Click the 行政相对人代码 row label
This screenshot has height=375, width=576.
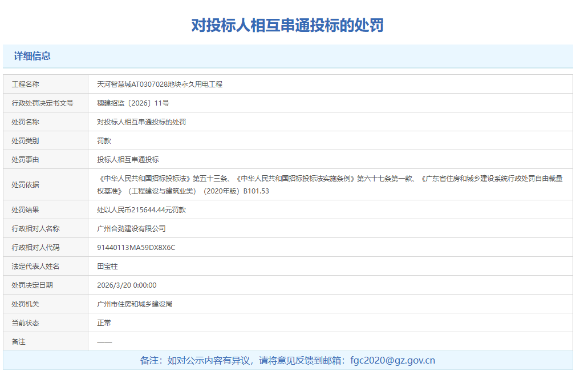(x=35, y=247)
